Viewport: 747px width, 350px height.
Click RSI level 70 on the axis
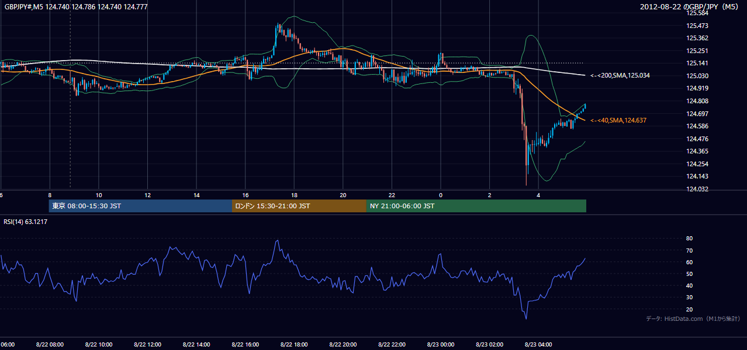pos(689,250)
